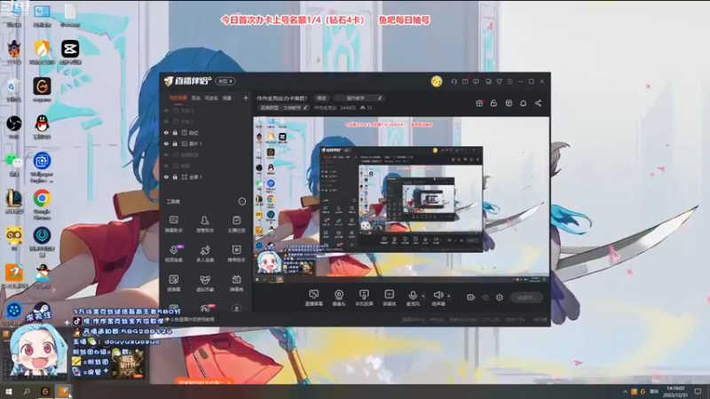
Task: Click the 修改 edit title button
Action: 321,98
